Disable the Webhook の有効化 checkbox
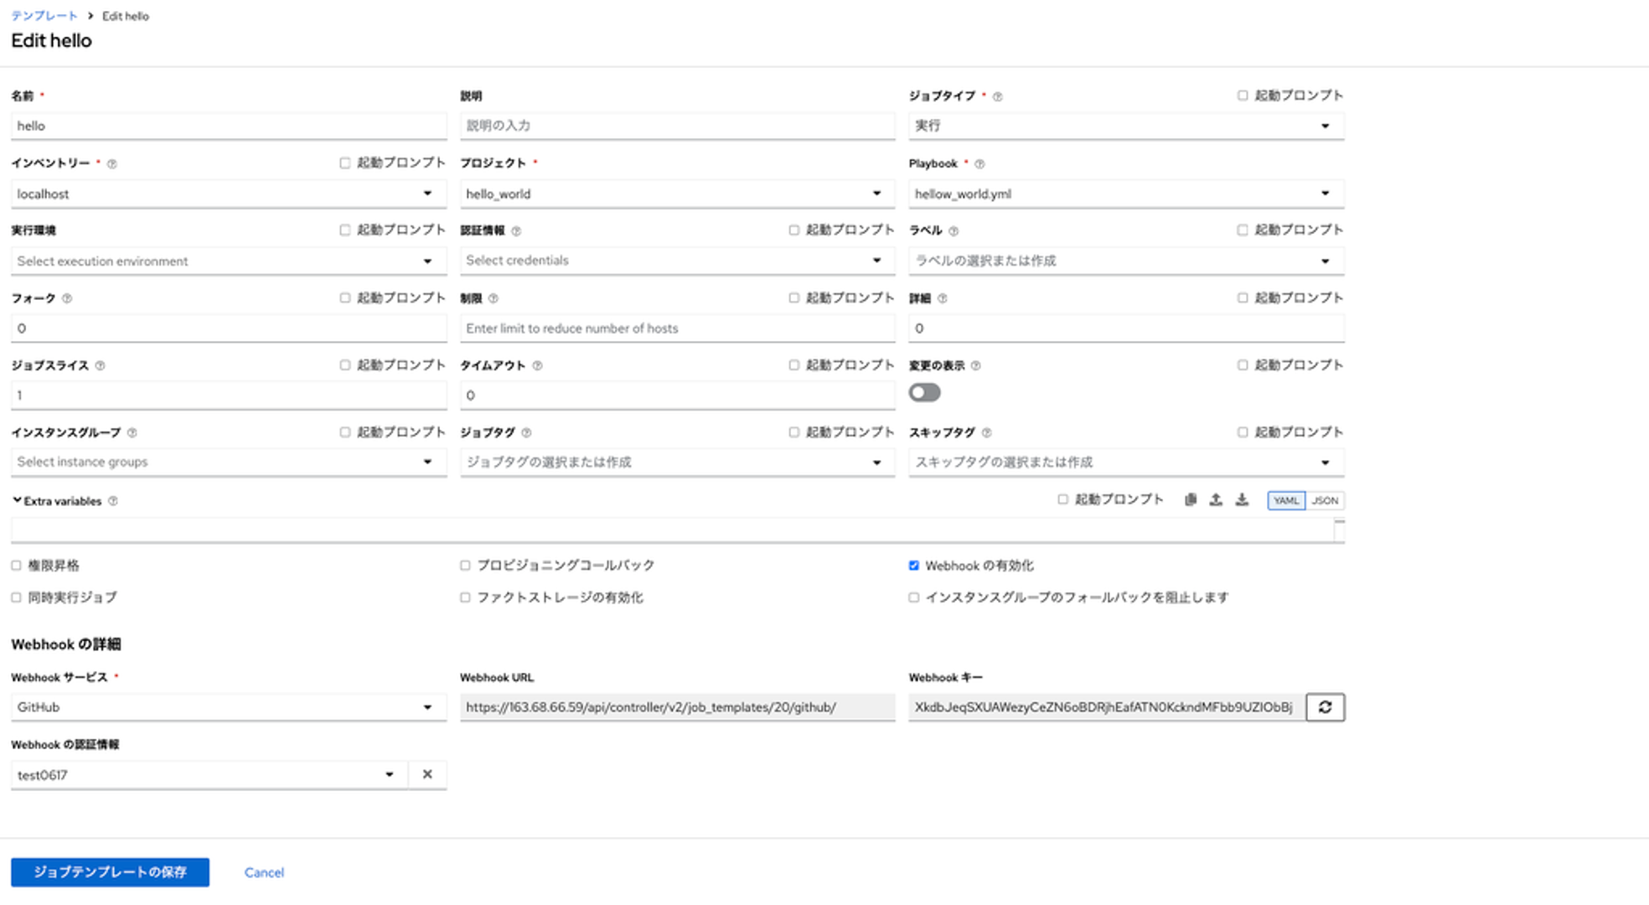Image resolution: width=1649 pixels, height=905 pixels. coord(913,565)
